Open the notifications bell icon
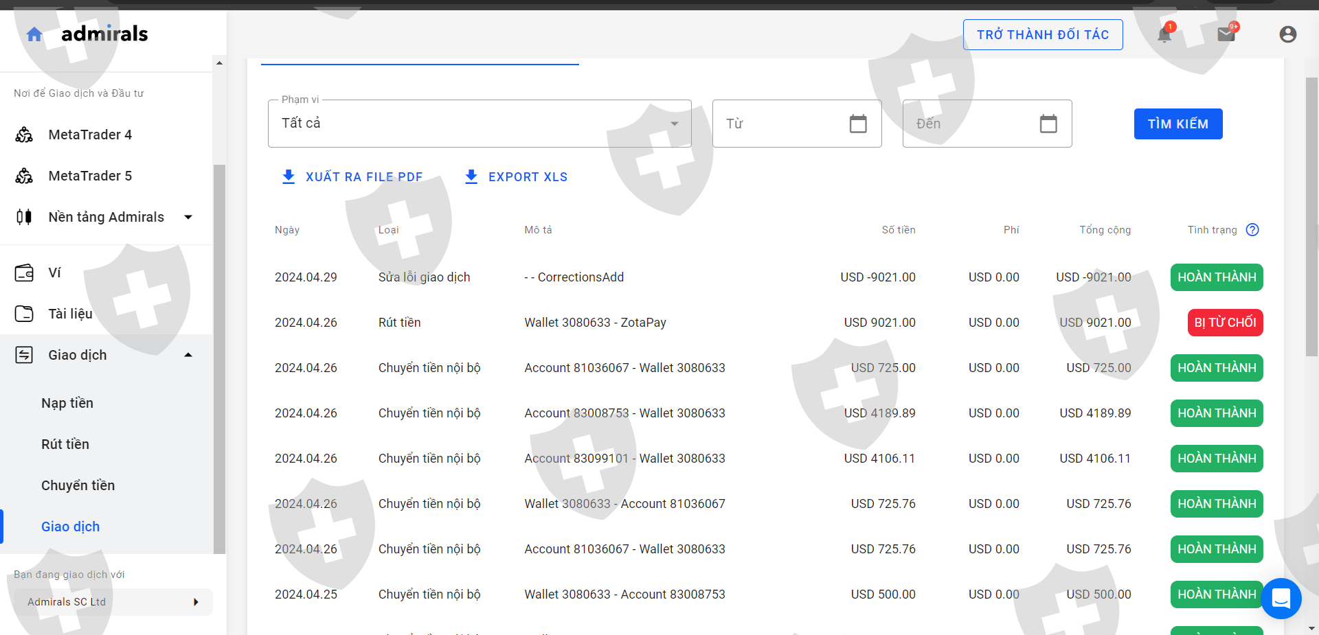This screenshot has height=635, width=1319. click(1164, 34)
